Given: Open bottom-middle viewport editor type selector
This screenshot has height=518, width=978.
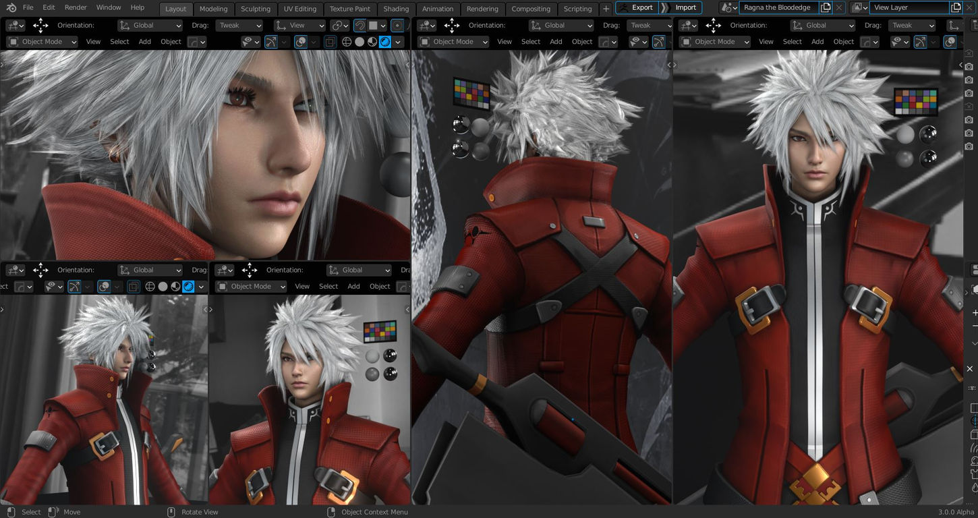Looking at the screenshot, I should (x=225, y=270).
